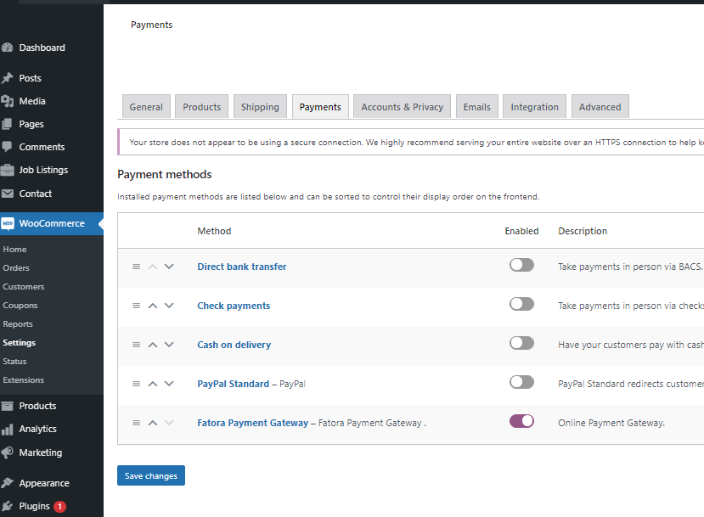Enable Cash on delivery toggle

click(521, 343)
